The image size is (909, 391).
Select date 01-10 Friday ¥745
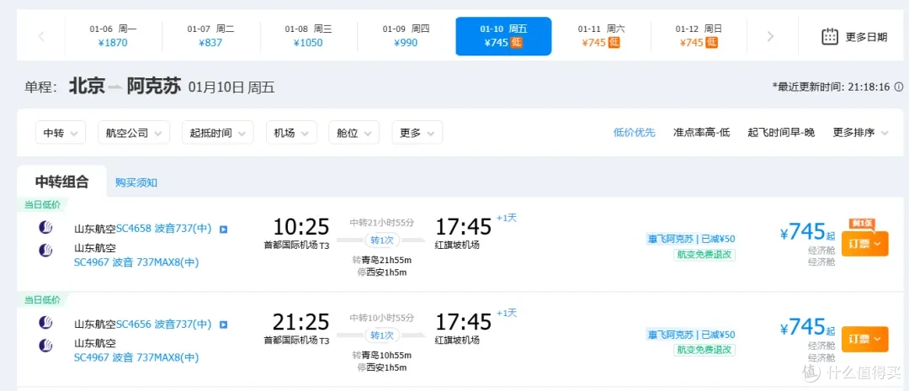(503, 36)
